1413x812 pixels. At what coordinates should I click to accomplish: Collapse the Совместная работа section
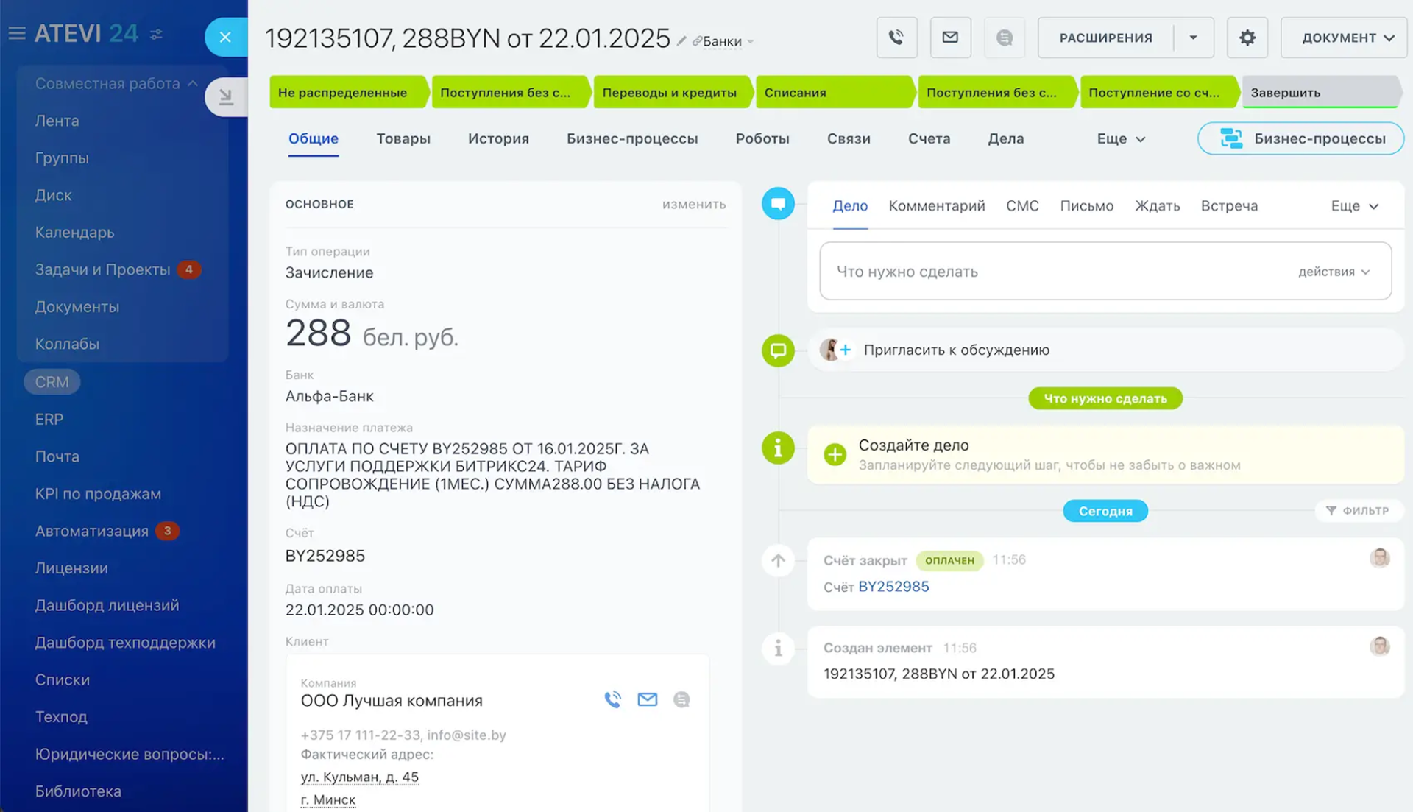point(192,84)
